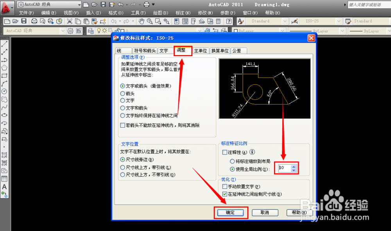Increase the global scale spinner value
Viewport: 391px width, 231px height.
tap(294, 167)
